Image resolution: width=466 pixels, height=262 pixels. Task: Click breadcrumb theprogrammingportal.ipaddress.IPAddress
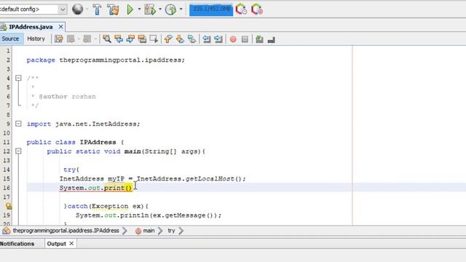tap(66, 231)
